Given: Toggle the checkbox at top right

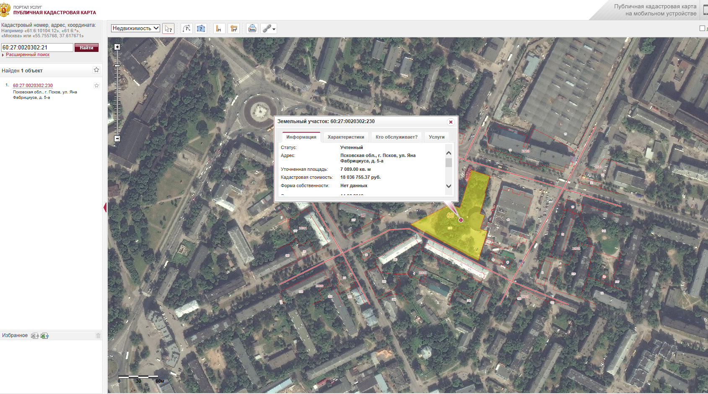Looking at the screenshot, I should (x=702, y=28).
